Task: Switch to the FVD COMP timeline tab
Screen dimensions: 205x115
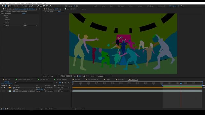Action: click(x=121, y=79)
